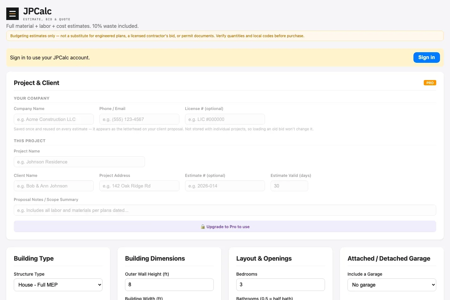Open the Include a Garage dropdown
The height and width of the screenshot is (300, 450).
(x=392, y=285)
